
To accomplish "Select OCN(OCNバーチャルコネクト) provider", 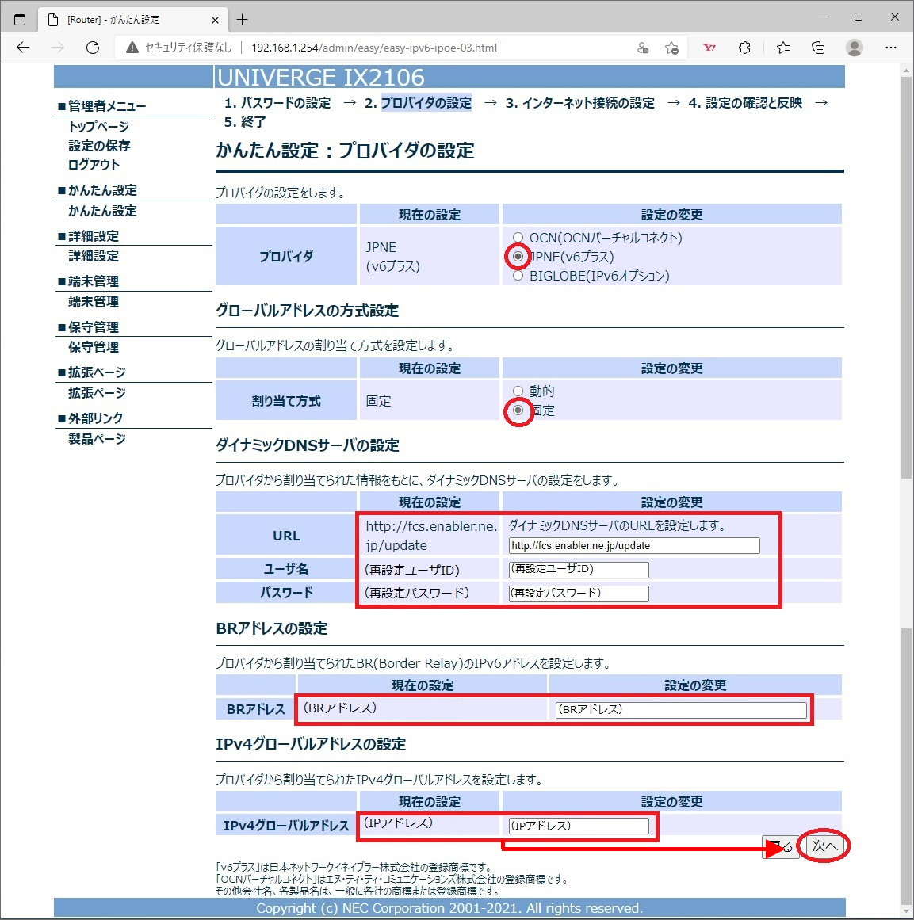I will pos(518,237).
